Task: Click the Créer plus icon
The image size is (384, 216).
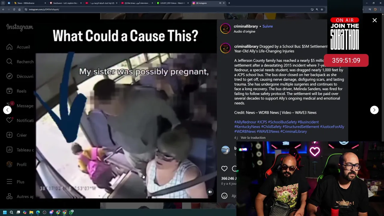Action: tap(9, 135)
